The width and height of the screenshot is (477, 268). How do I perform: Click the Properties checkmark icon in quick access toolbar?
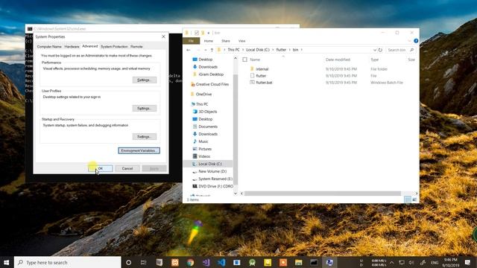197,33
